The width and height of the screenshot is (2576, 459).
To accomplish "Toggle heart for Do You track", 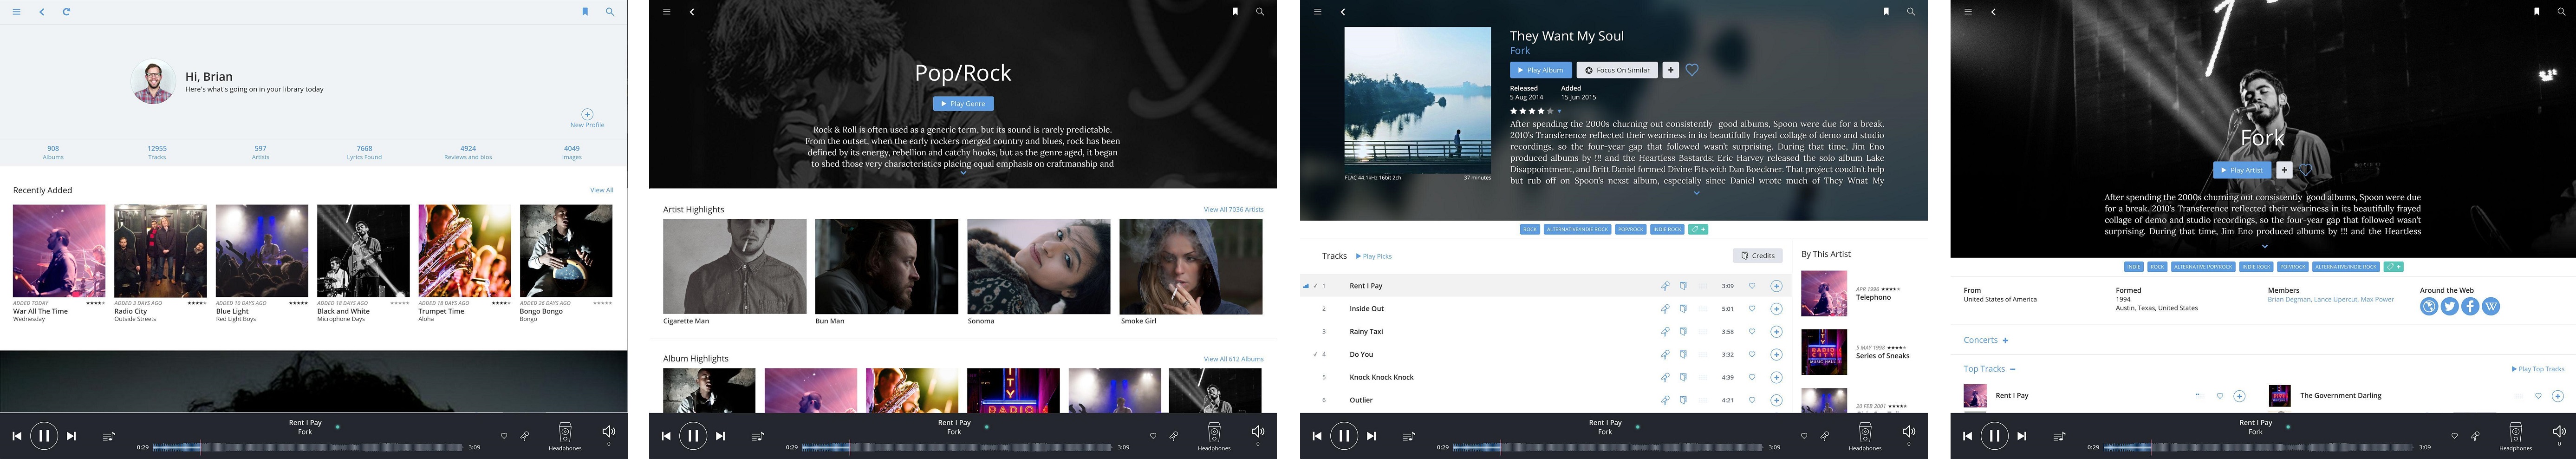I will [1752, 354].
